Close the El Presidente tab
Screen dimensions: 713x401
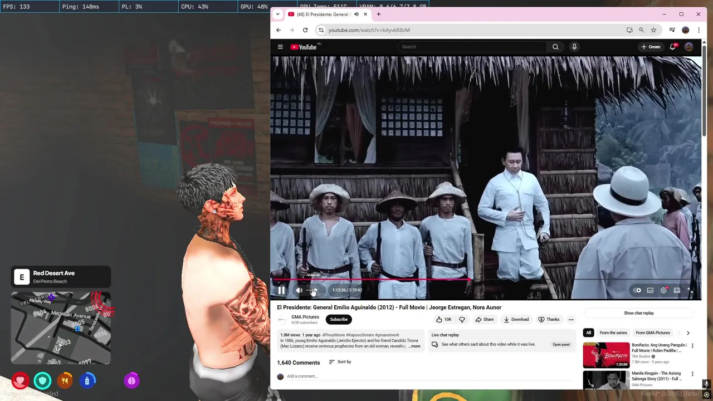pos(365,14)
